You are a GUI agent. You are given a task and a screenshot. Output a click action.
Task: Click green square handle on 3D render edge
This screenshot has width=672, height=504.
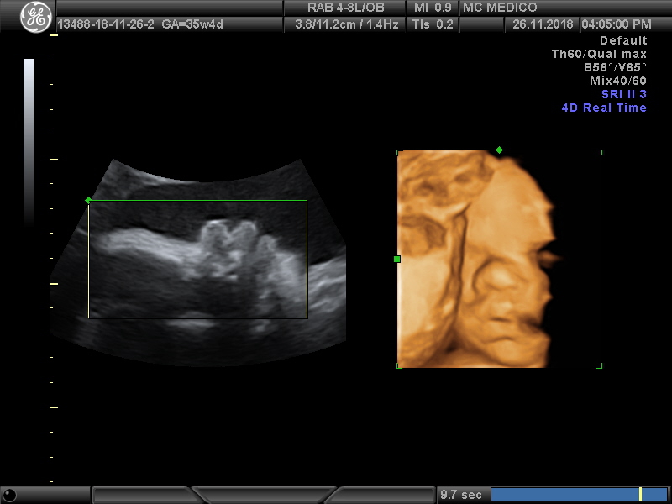(396, 259)
